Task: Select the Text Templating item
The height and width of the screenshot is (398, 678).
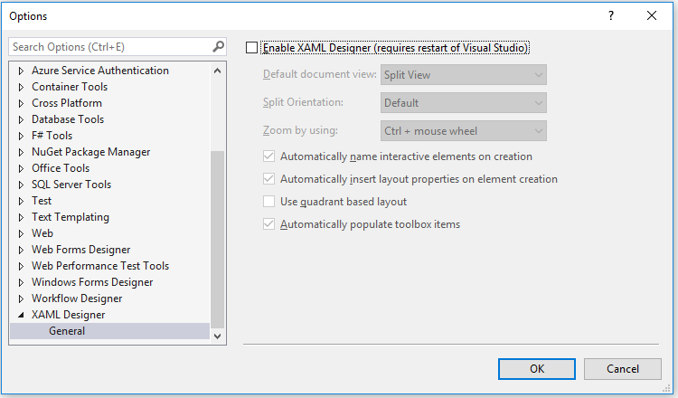Action: tap(71, 217)
